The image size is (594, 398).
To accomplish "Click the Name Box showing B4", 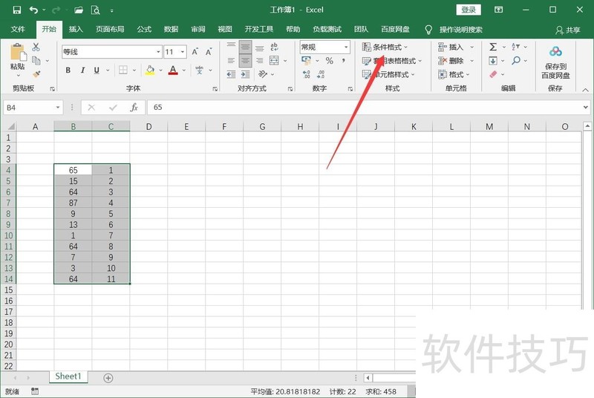I will point(33,108).
